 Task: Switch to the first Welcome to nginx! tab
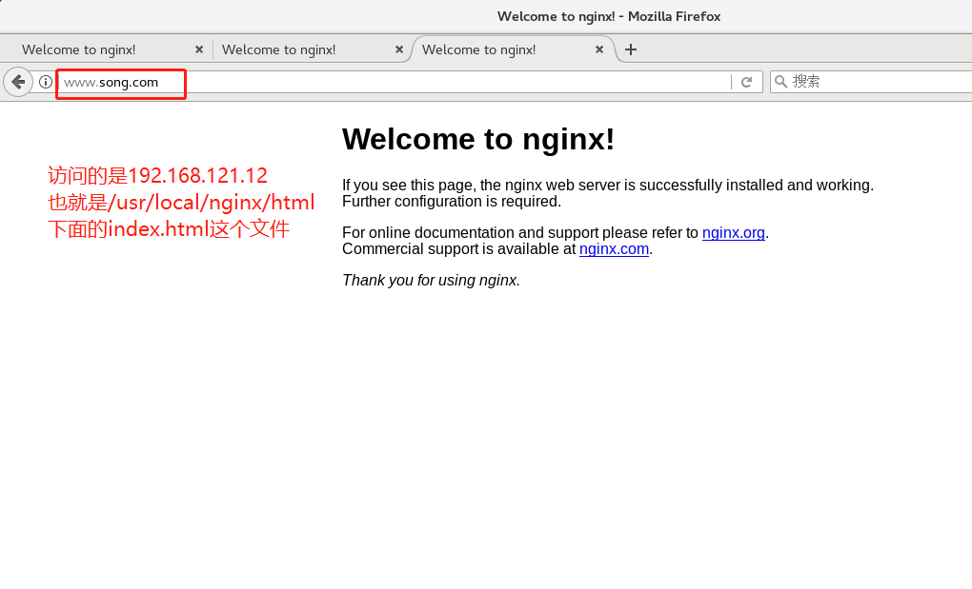[79, 49]
